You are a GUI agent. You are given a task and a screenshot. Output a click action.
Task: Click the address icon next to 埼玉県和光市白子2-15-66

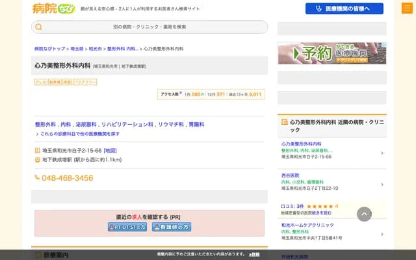37,151
